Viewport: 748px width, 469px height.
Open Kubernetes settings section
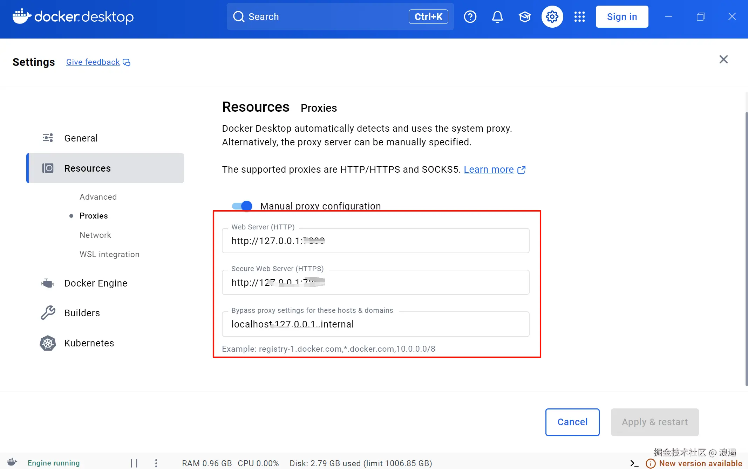[89, 343]
